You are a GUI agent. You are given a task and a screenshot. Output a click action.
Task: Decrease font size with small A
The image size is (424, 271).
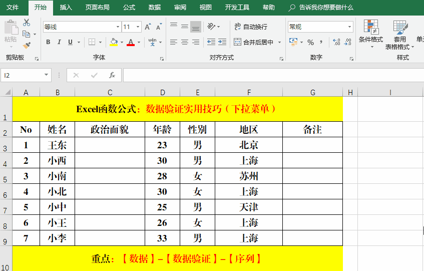point(159,27)
